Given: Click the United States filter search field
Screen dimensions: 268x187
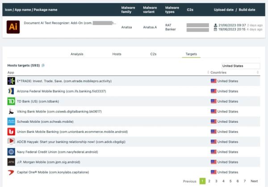Looking at the screenshot, I should pos(241,66).
